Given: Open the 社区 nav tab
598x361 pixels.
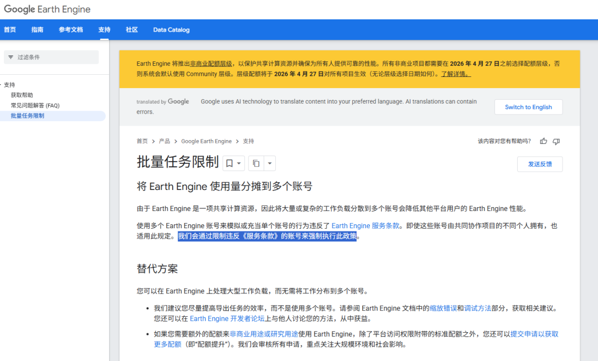Looking at the screenshot, I should [x=132, y=30].
